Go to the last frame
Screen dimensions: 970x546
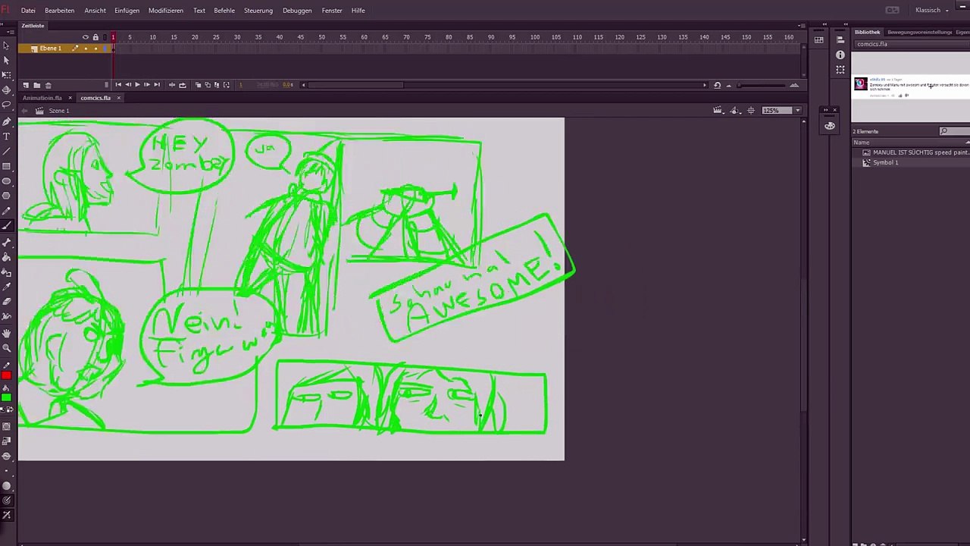tap(157, 85)
